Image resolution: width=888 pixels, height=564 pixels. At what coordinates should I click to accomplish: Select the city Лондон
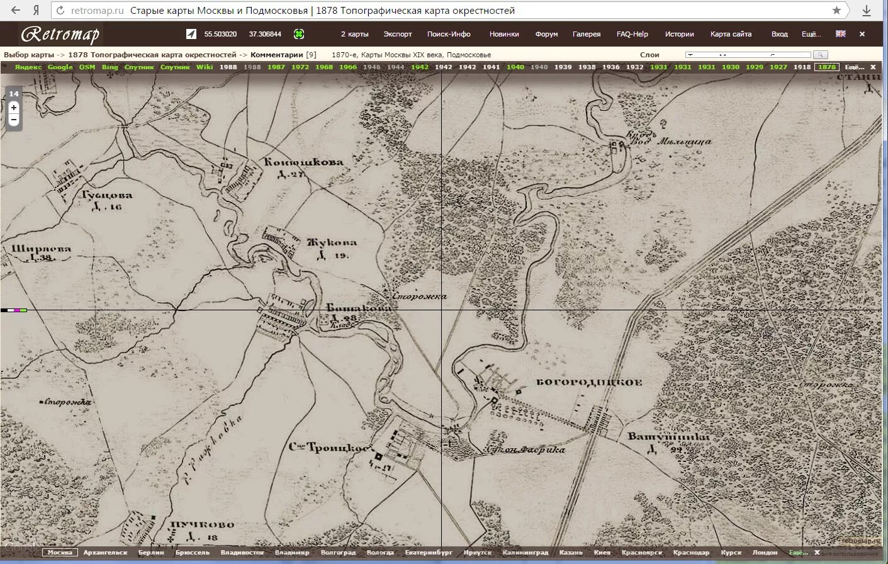(765, 553)
